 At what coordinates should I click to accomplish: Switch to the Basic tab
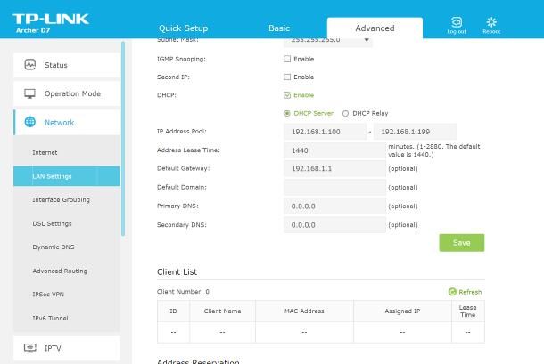coord(279,28)
